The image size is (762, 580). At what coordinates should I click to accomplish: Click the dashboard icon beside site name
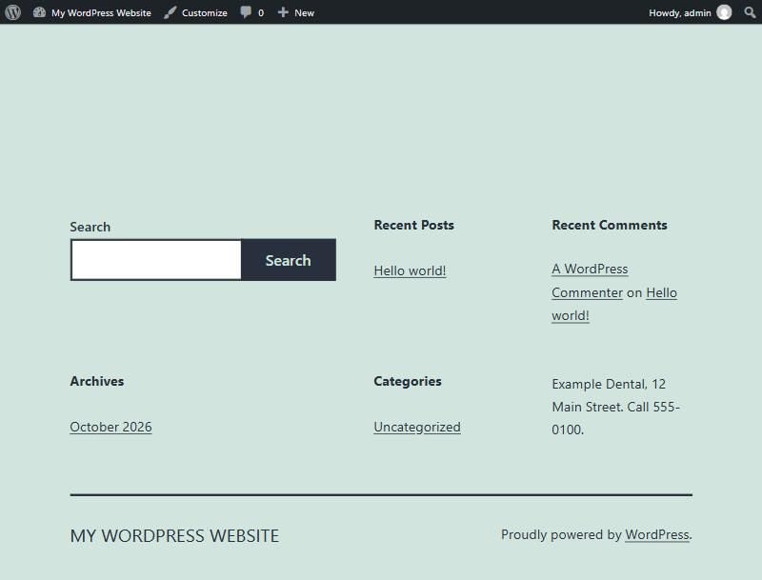coord(39,12)
